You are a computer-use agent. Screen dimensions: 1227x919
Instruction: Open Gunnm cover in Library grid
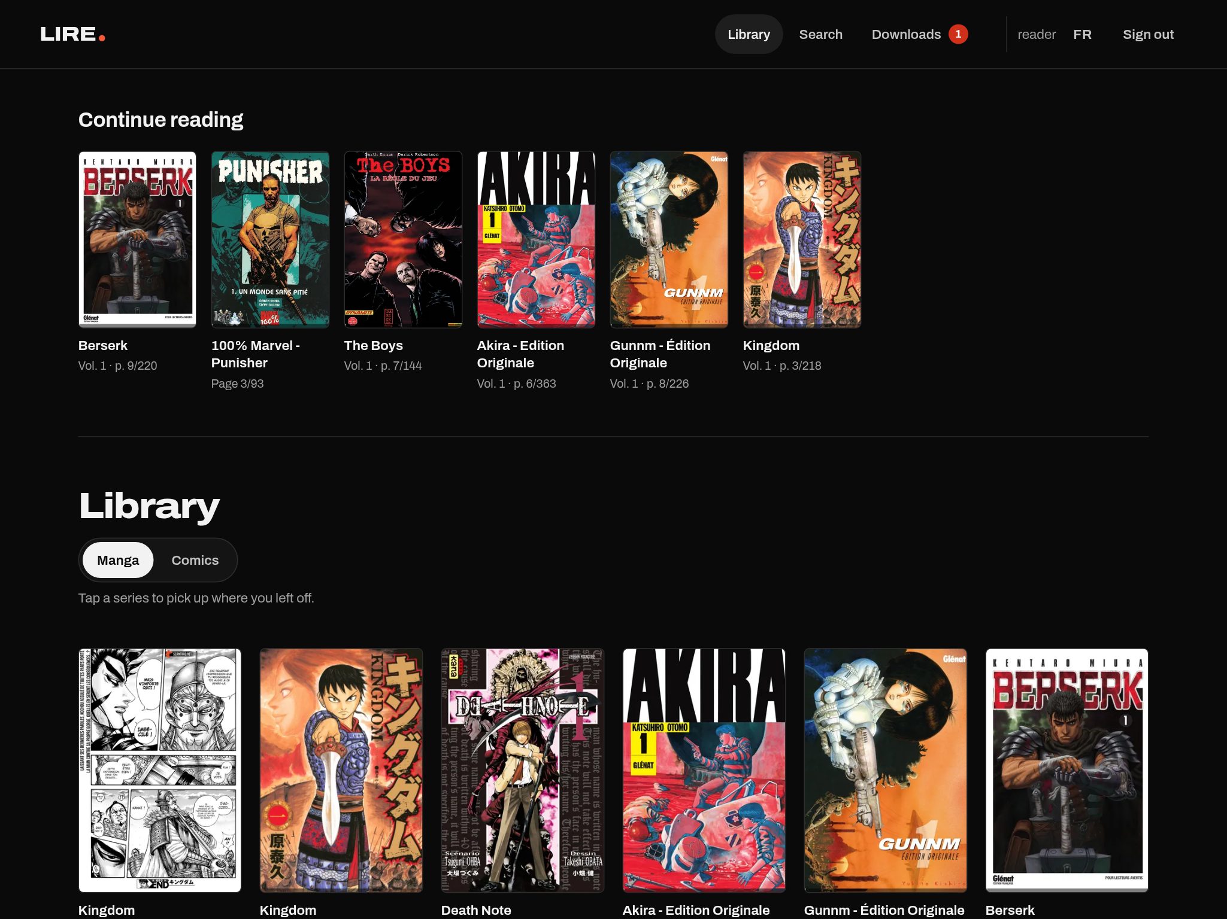886,771
